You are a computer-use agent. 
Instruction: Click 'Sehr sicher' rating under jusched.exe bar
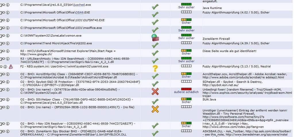click(186, 7)
